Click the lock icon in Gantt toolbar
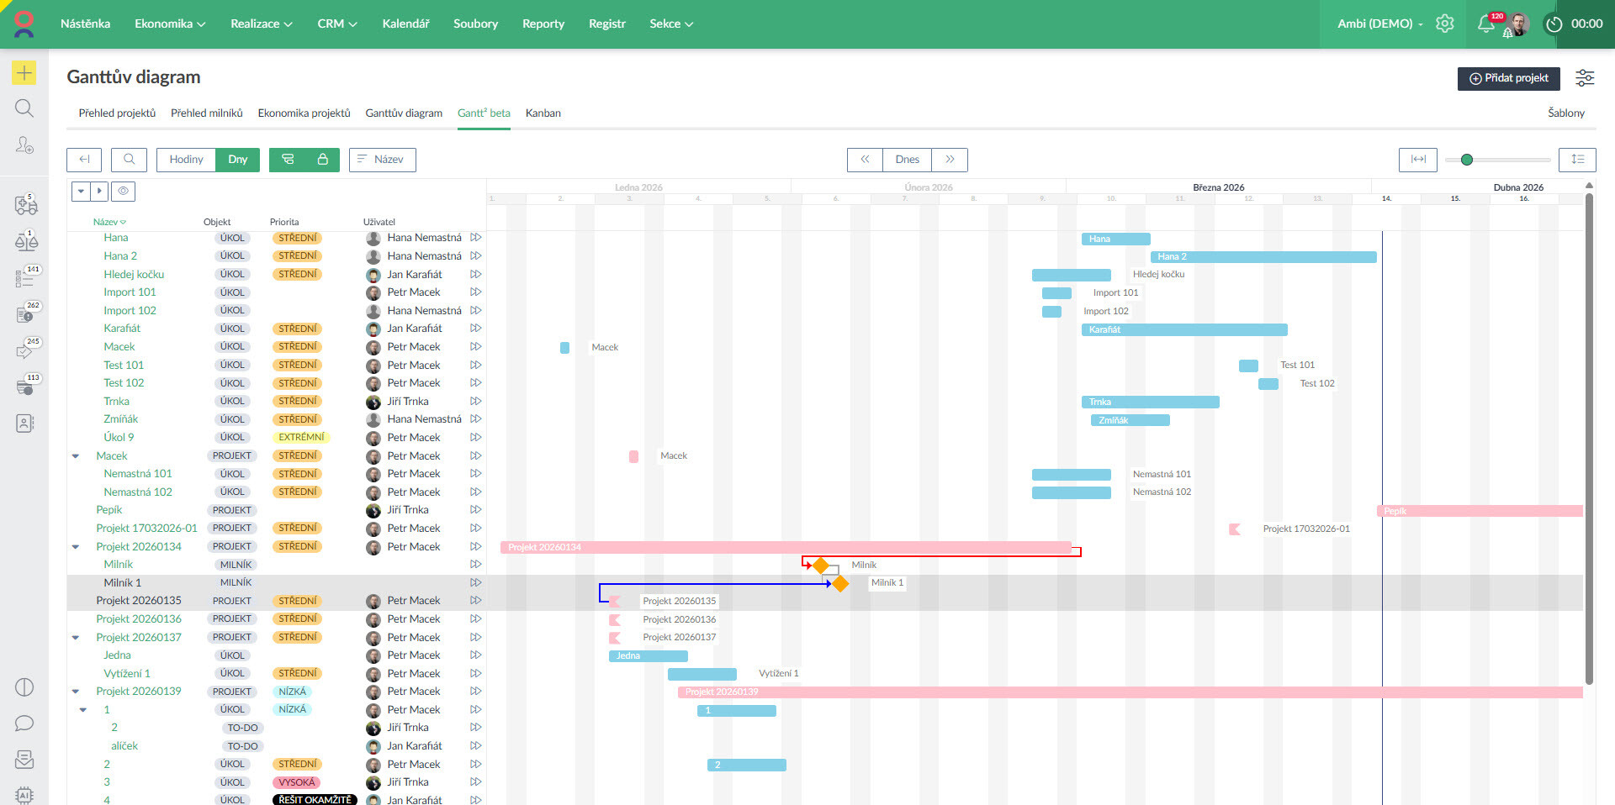The image size is (1615, 805). 322,160
